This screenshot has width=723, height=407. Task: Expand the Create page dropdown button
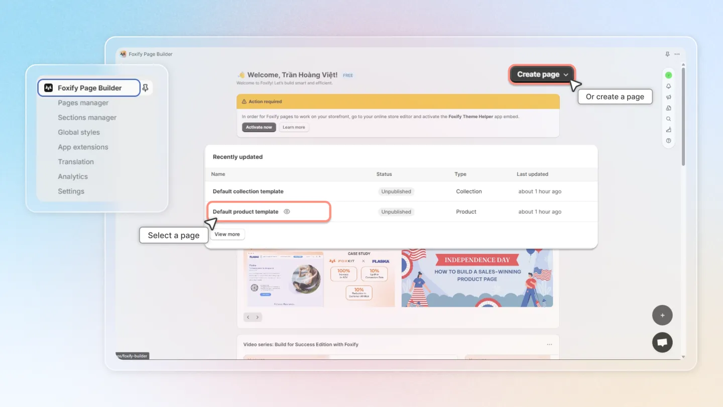(x=542, y=74)
